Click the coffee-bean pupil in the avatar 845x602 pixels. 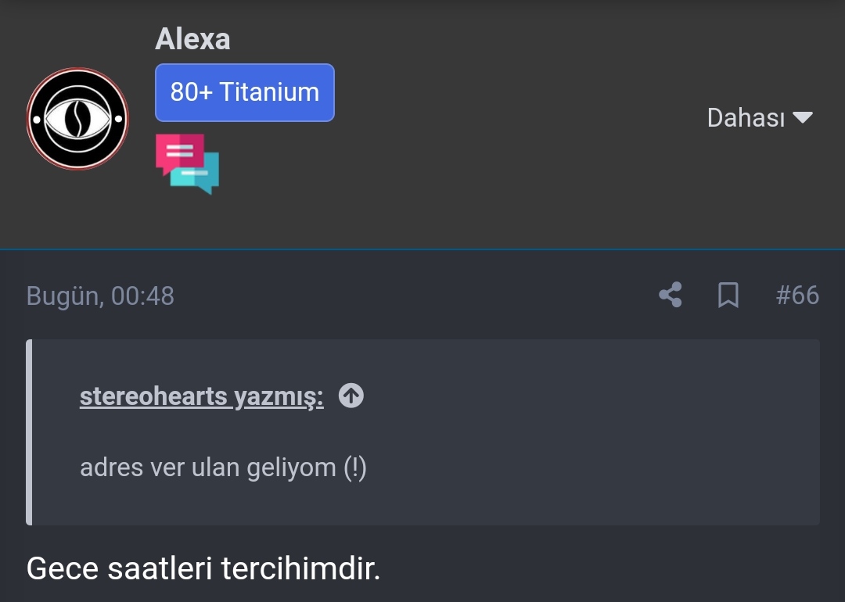pyautogui.click(x=77, y=120)
